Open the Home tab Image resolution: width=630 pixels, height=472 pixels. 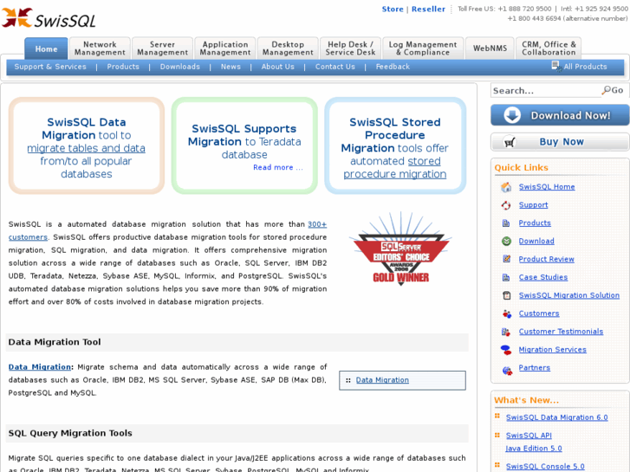tap(46, 48)
